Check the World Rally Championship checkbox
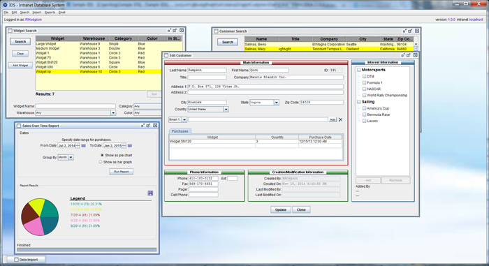 click(x=364, y=95)
